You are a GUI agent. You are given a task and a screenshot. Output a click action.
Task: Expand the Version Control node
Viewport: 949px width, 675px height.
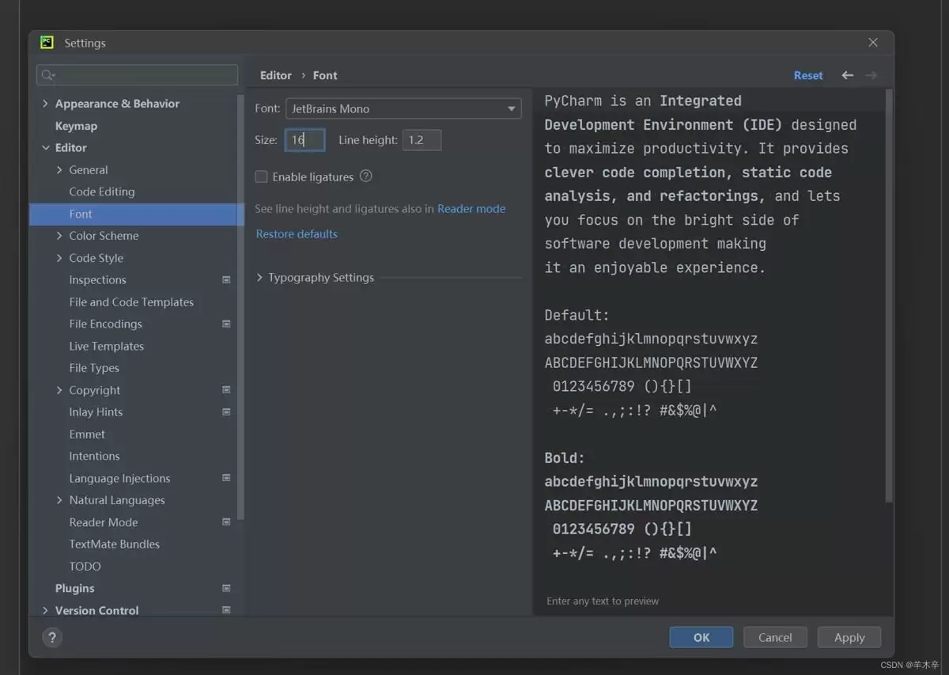45,610
